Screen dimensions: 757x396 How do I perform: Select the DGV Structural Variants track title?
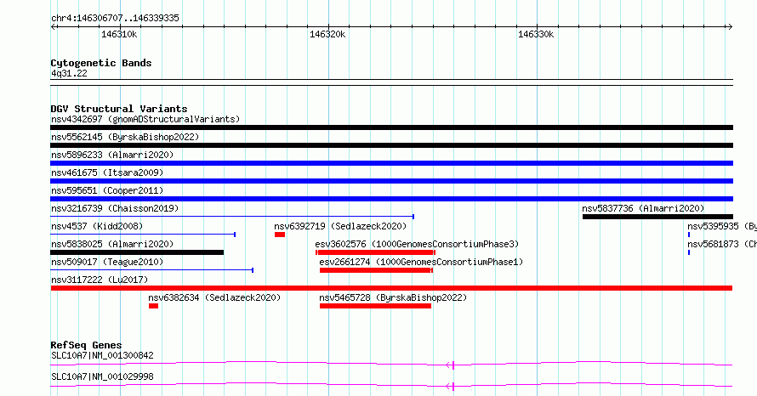click(x=119, y=109)
